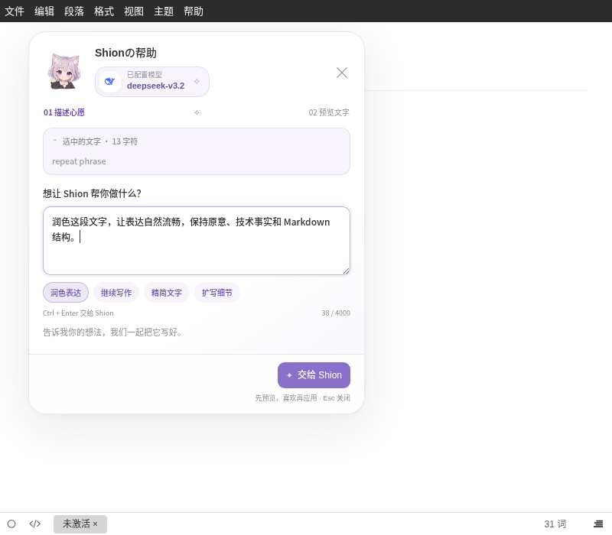Image resolution: width=612 pixels, height=535 pixels.
Task: Switch to source code mode icon
Action: pos(34,524)
